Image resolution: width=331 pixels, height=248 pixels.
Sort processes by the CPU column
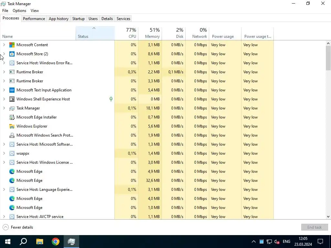coord(126,33)
